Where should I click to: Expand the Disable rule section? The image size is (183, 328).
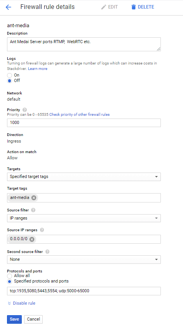tap(21, 303)
